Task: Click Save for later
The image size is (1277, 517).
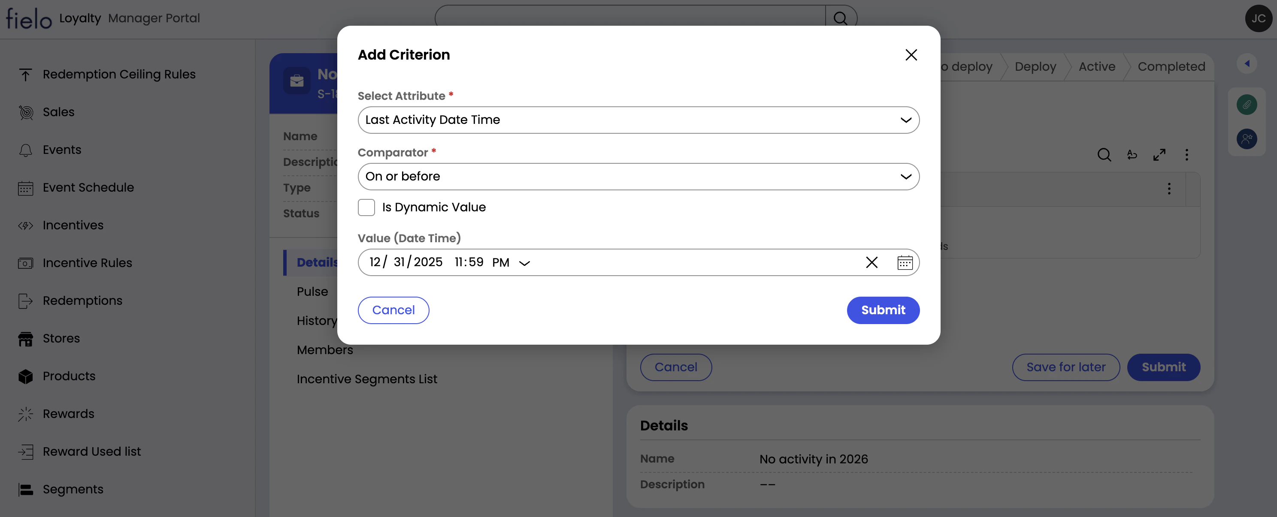Action: [x=1066, y=367]
